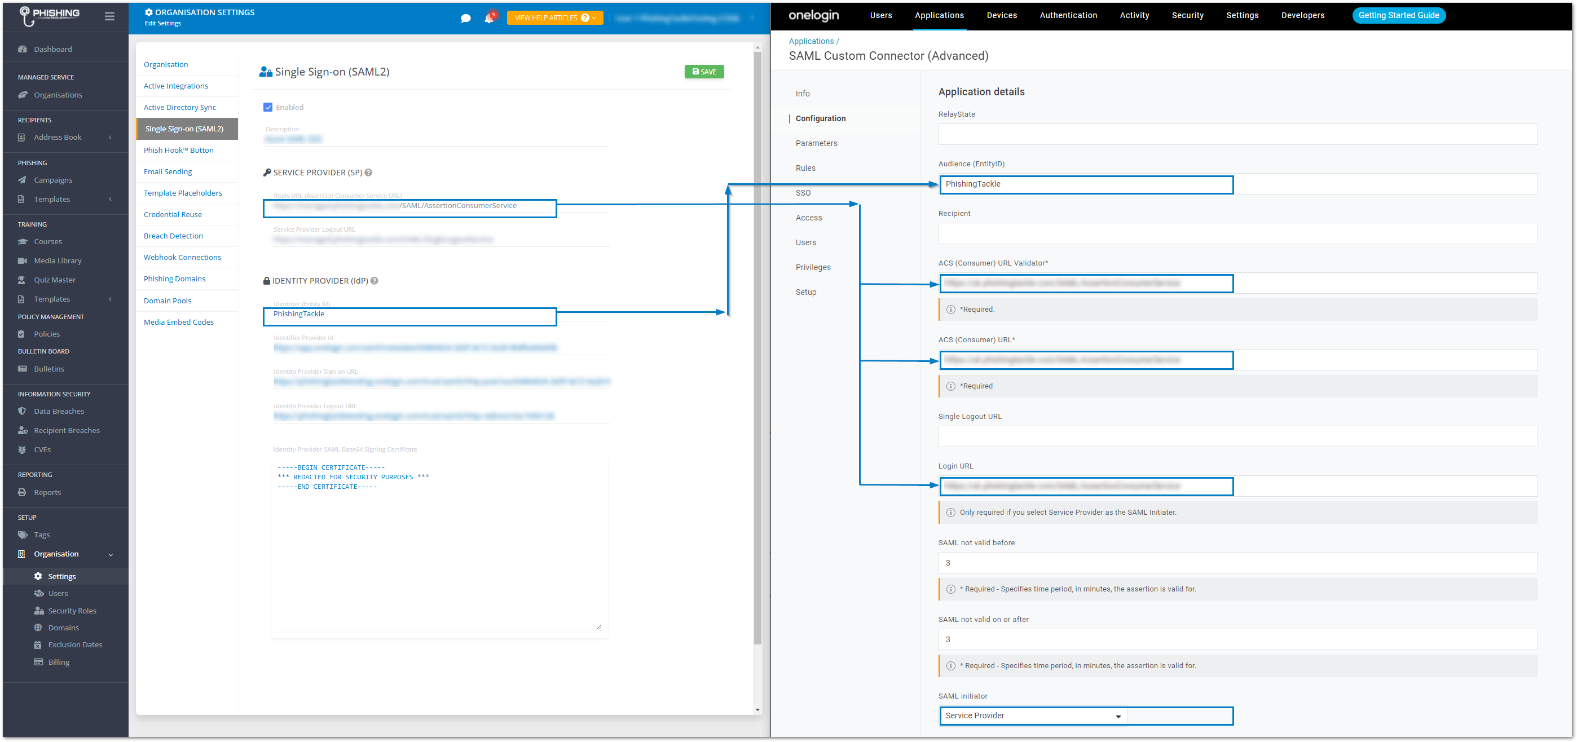Select the Security menu in OneLogin
Viewport: 1577px width, 742px height.
coord(1187,15)
